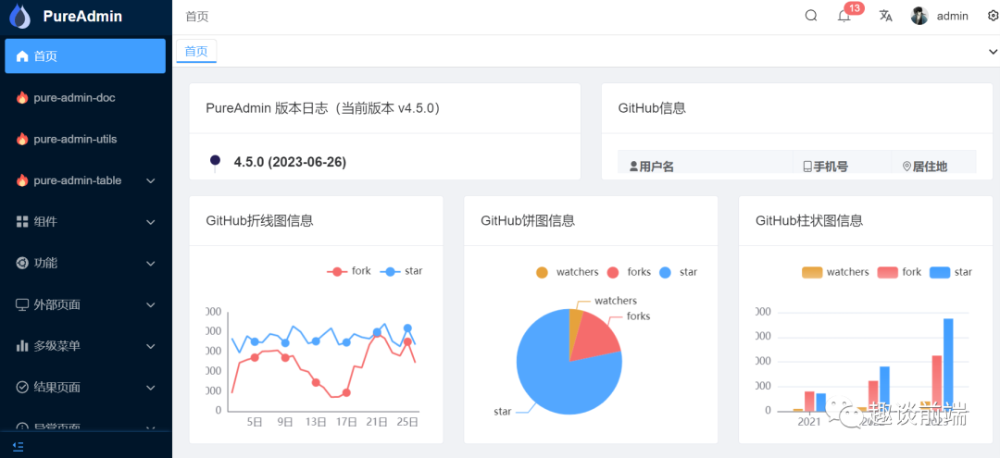Viewport: 1000px width, 458px height.
Task: Click the PureAdmin title text
Action: [82, 17]
